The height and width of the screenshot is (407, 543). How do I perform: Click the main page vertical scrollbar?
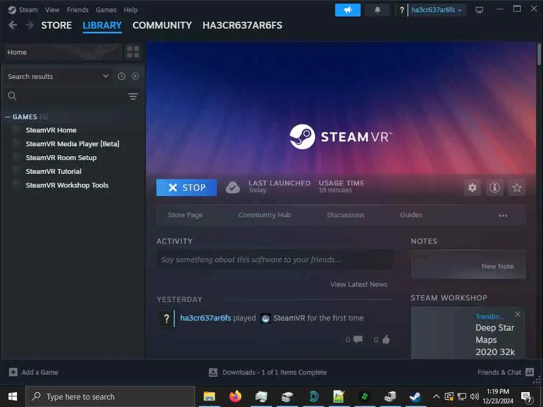[539, 55]
